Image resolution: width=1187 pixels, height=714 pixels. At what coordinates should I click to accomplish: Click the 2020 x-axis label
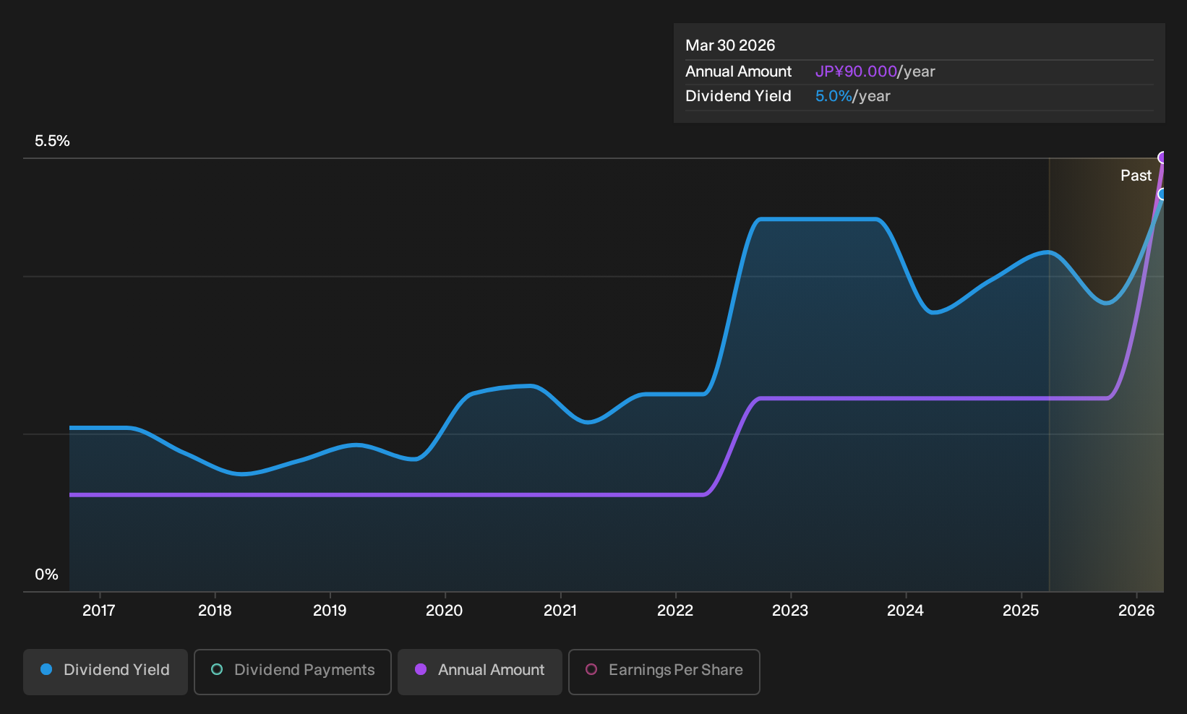[x=445, y=611]
